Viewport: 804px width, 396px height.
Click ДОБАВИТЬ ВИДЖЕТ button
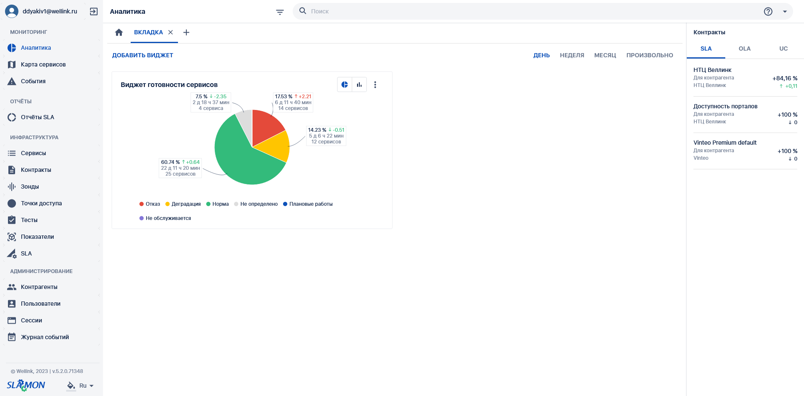[x=142, y=55]
